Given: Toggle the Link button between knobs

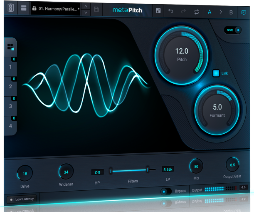Looking at the screenshot, I should tap(216, 73).
